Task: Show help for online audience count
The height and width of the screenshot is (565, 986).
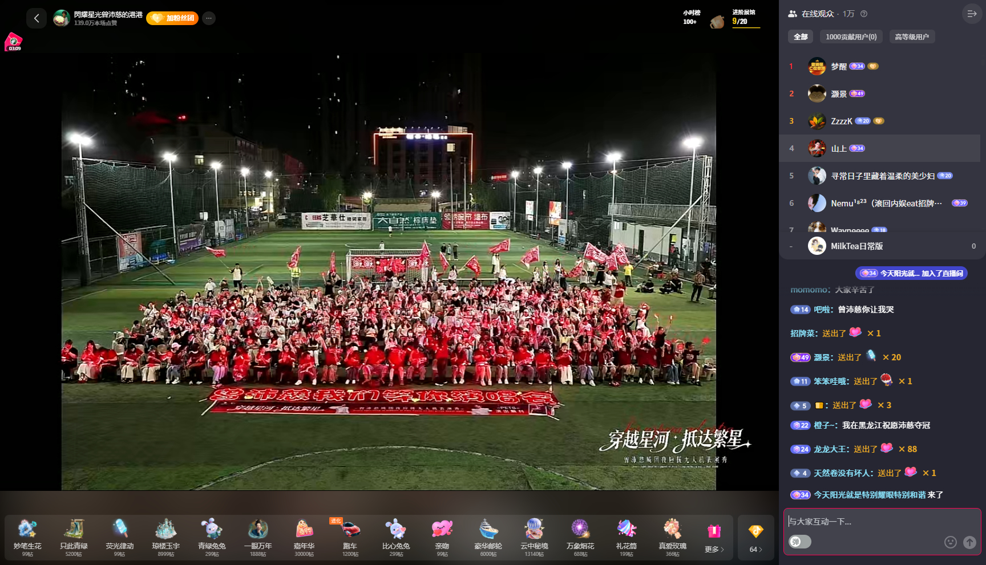Action: [x=863, y=14]
